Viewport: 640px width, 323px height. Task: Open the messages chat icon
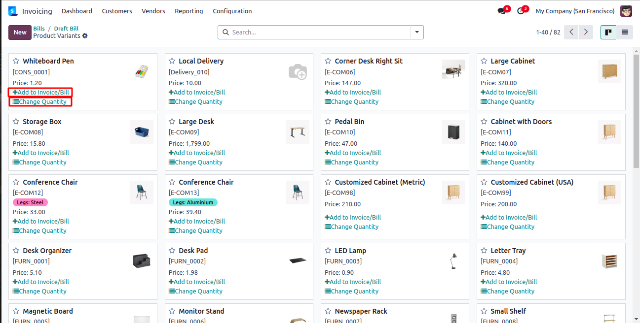pyautogui.click(x=502, y=11)
